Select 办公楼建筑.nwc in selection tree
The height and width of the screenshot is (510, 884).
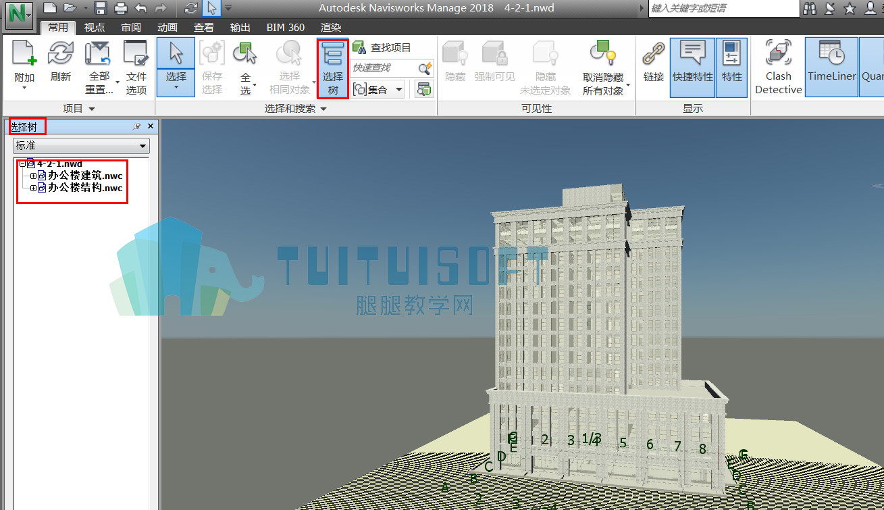click(85, 176)
